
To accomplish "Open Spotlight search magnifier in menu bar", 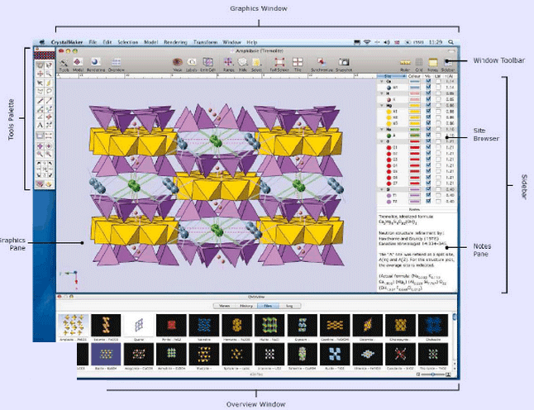I will coord(451,42).
